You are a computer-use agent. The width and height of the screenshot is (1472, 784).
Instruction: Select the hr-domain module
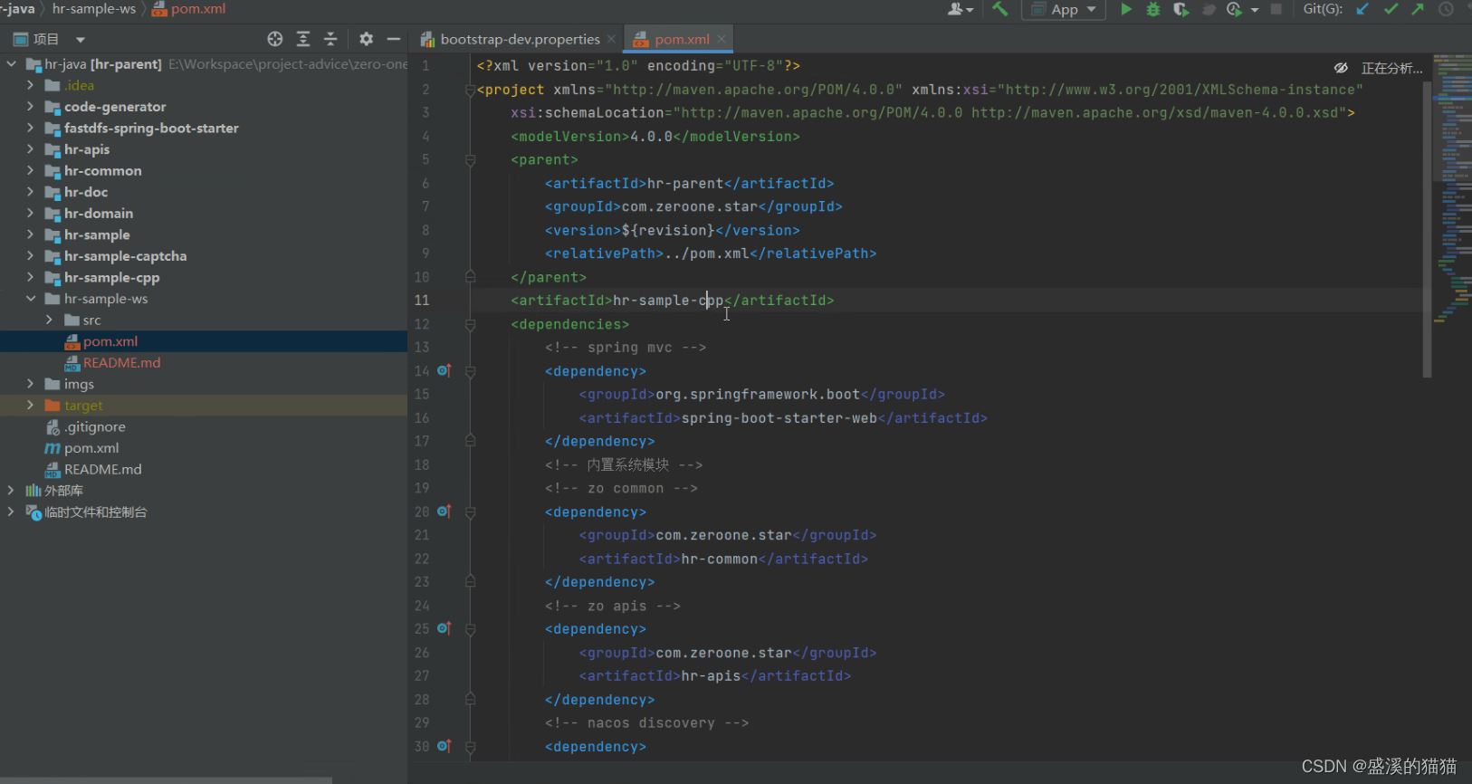coord(99,214)
